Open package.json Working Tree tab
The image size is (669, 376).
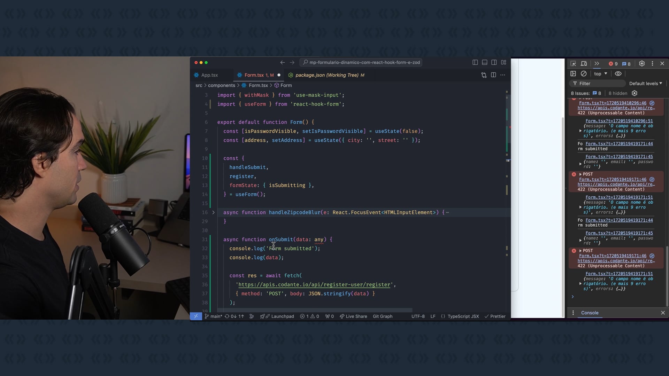326,75
